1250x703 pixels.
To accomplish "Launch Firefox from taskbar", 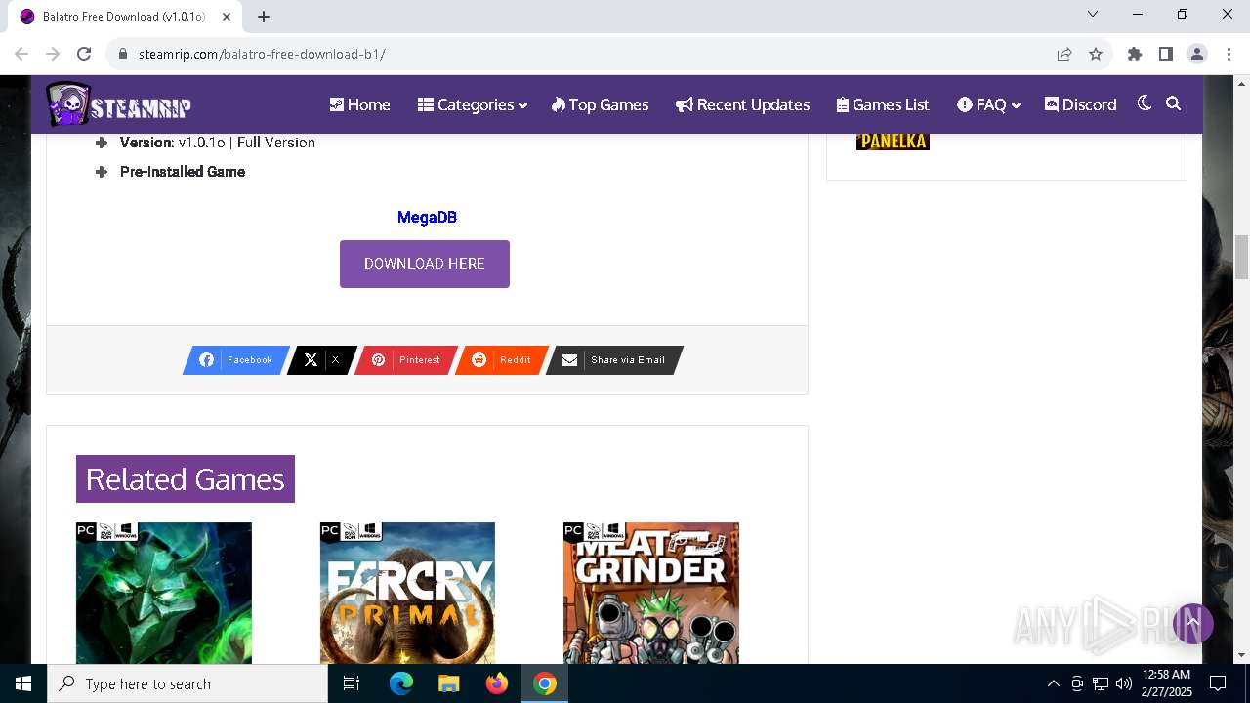I will (497, 683).
